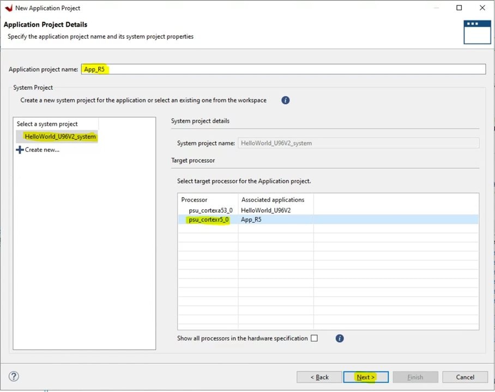Go back with the Back button

coord(319,377)
